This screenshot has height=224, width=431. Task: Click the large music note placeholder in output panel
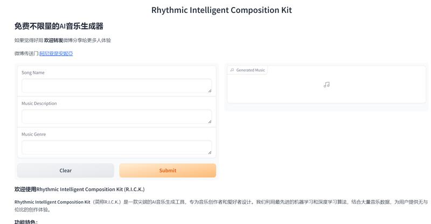click(x=326, y=85)
